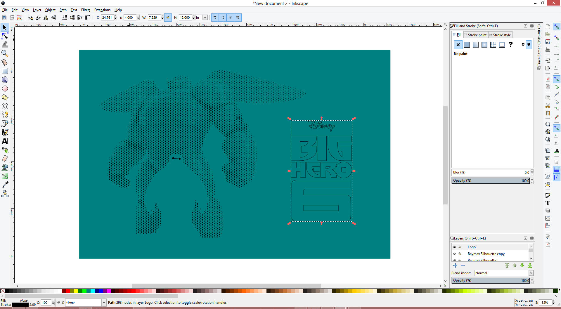Select the Tweak objects tool
The height and width of the screenshot is (309, 561).
click(x=5, y=45)
